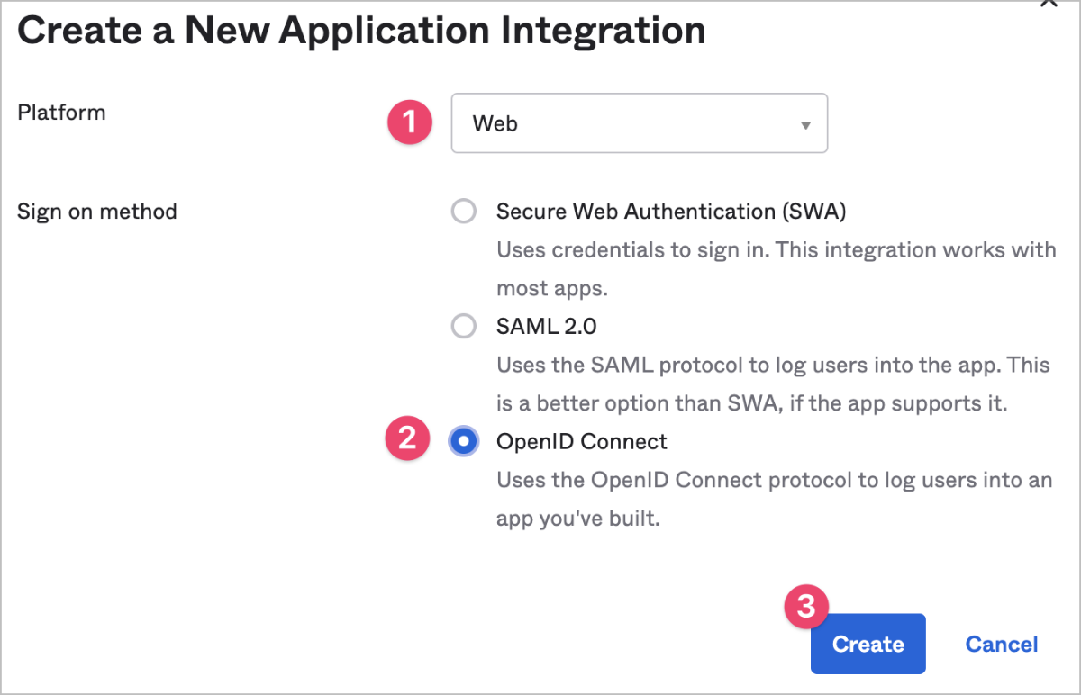
Task: Select the Secure Web Authentication radio button
Action: coord(463,212)
